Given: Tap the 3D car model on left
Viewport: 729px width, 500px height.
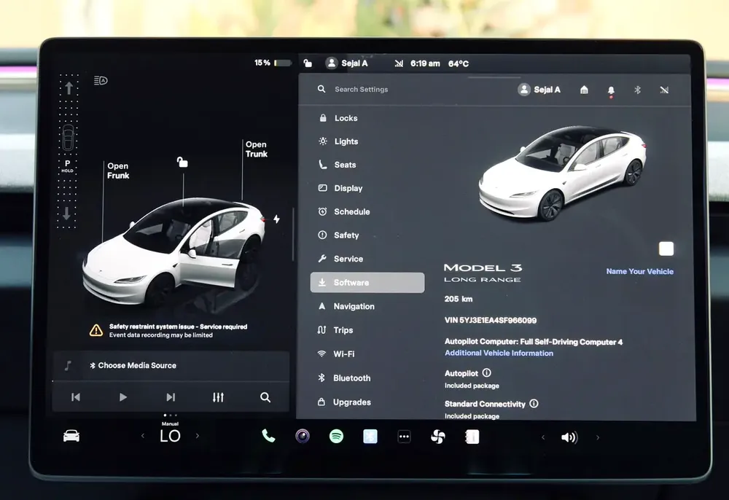Looking at the screenshot, I should tap(174, 253).
